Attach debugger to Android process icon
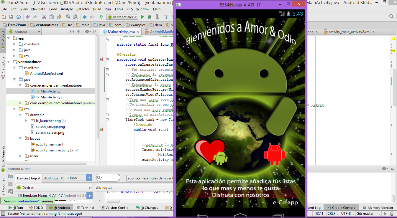Viewport: 397px width, 218px height. coord(157,17)
